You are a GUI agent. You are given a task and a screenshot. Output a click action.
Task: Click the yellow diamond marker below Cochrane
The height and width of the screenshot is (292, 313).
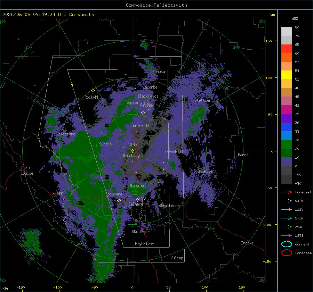coord(119,200)
